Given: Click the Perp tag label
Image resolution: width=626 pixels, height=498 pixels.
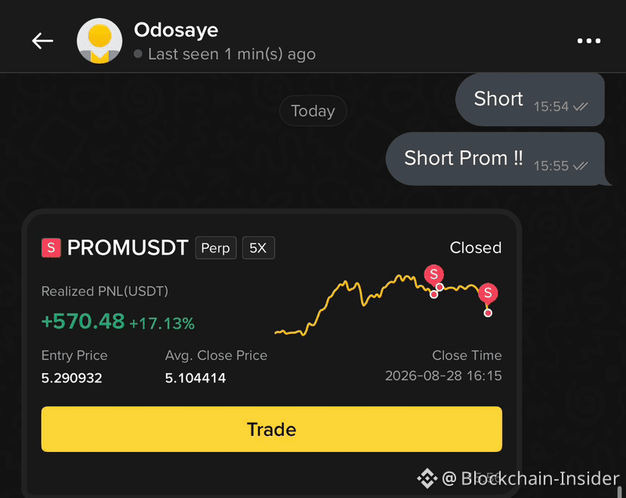Looking at the screenshot, I should 215,248.
